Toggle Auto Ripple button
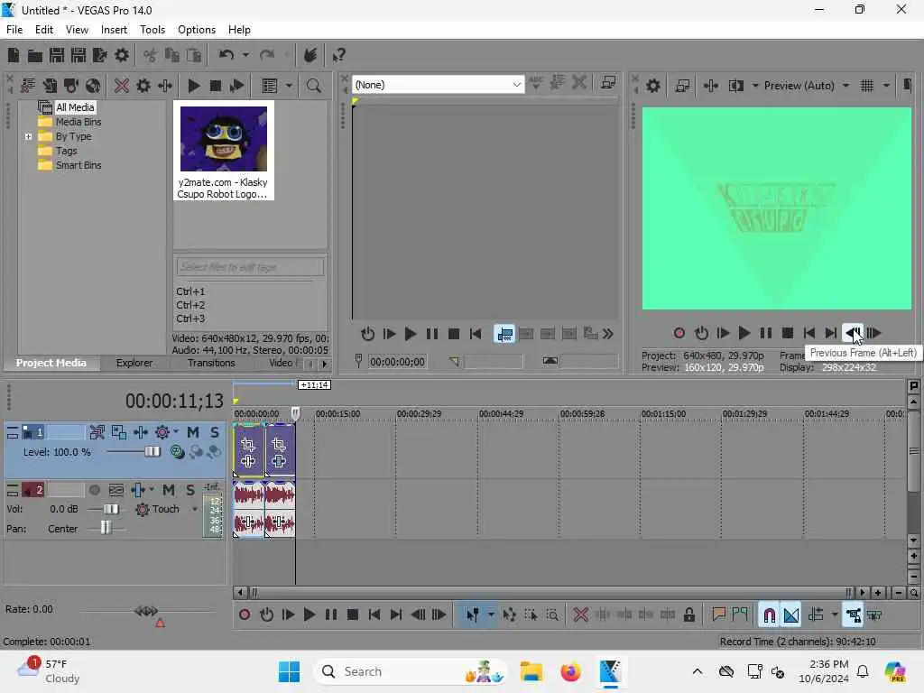924x693 pixels. tap(816, 614)
